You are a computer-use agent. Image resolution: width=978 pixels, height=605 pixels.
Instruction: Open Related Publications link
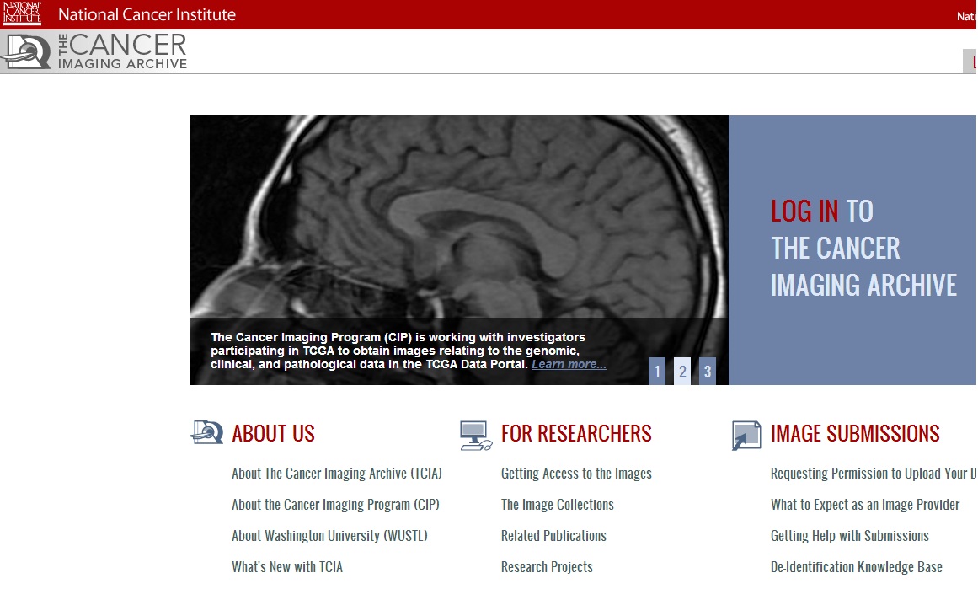pos(554,536)
